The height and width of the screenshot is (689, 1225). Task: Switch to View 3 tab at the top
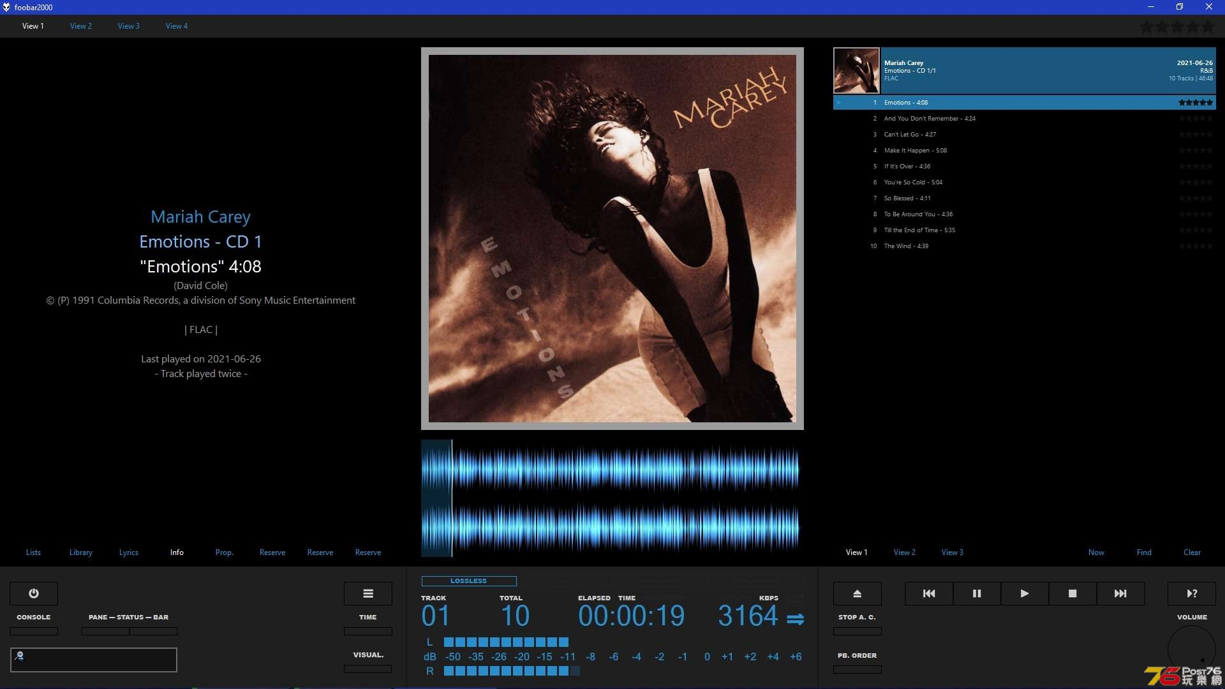[x=129, y=26]
